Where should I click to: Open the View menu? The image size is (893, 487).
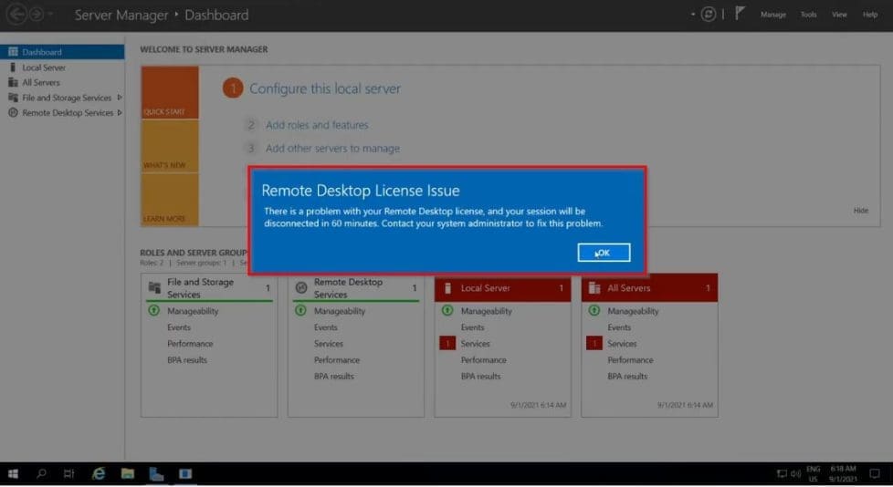tap(839, 15)
